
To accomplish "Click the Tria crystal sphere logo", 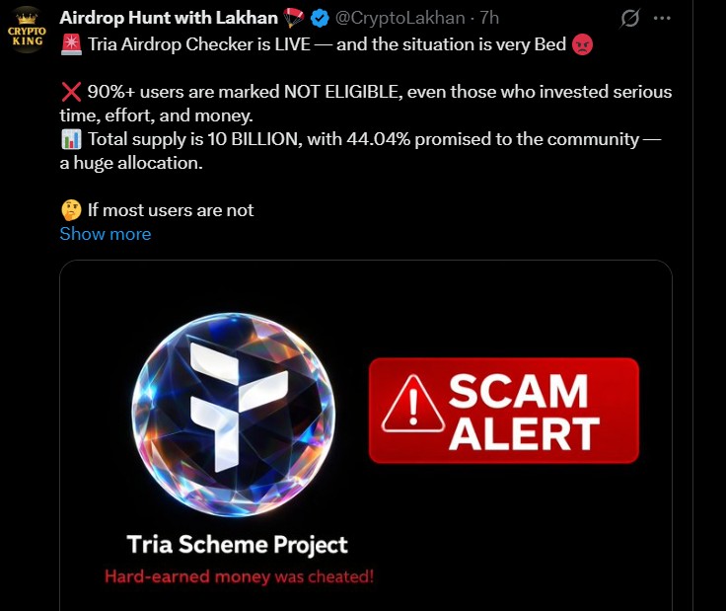I will pyautogui.click(x=233, y=410).
